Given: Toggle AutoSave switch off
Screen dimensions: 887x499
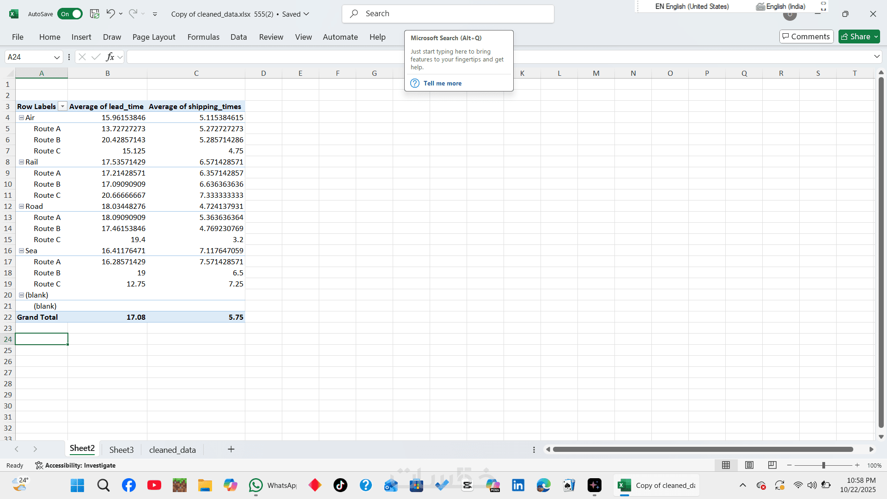Looking at the screenshot, I should (70, 14).
